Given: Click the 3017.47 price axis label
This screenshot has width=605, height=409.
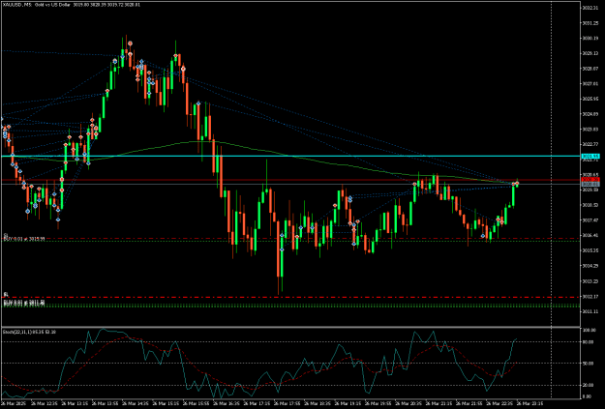Looking at the screenshot, I should [590, 220].
